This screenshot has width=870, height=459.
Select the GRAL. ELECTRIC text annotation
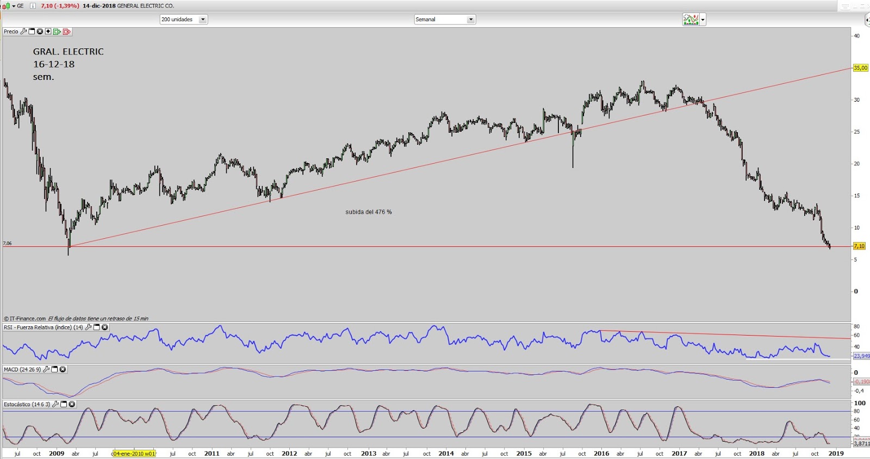tap(68, 52)
